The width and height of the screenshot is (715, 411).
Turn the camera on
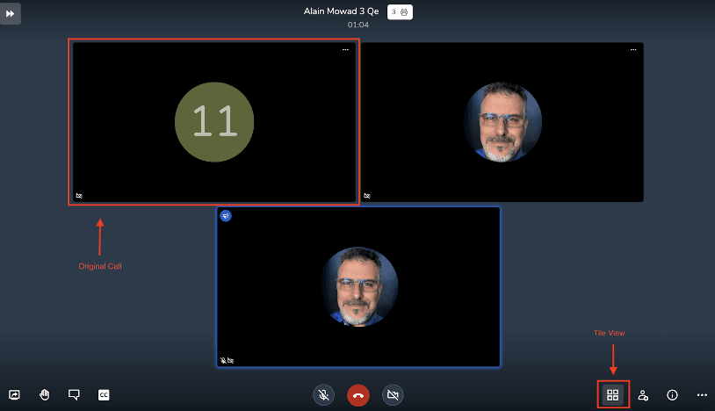[x=393, y=395]
